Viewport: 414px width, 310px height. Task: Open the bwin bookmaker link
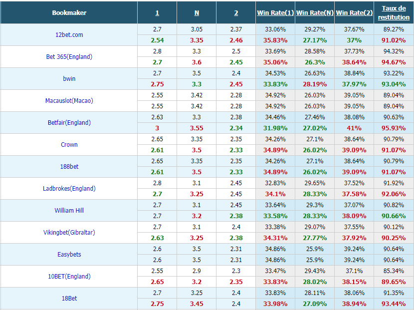click(x=69, y=79)
